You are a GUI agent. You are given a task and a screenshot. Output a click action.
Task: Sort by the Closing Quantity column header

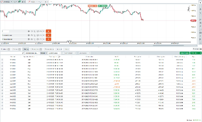coord(179,57)
